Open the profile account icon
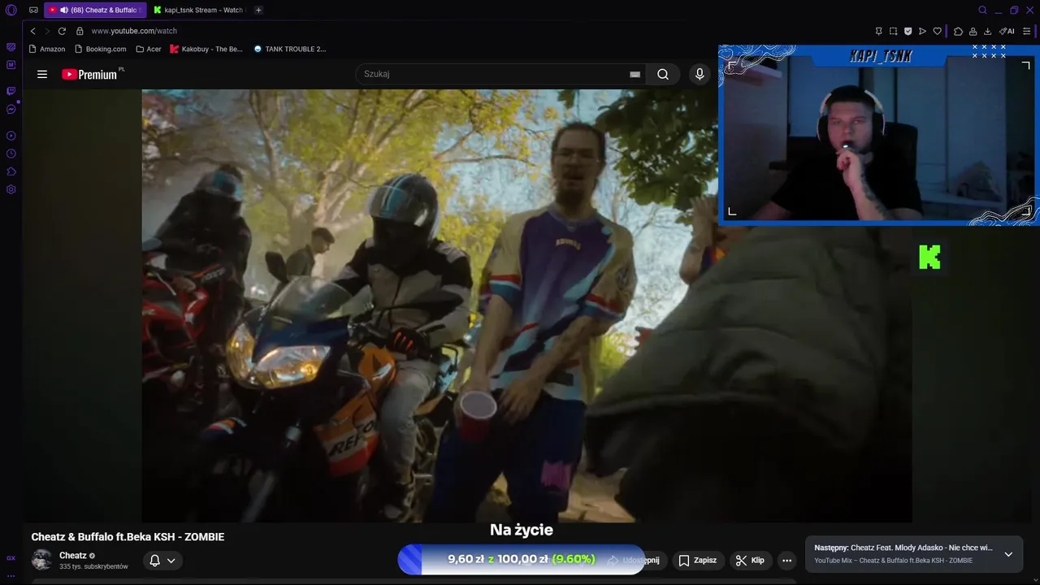 point(973,31)
